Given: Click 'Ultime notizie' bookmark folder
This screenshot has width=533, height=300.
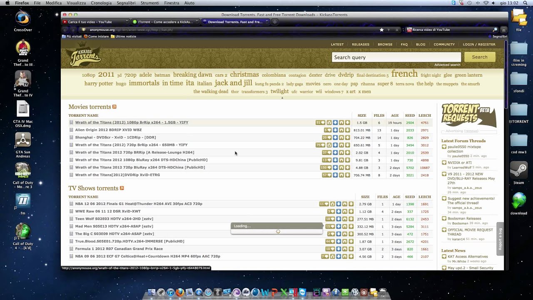Looking at the screenshot, I should tap(123, 36).
